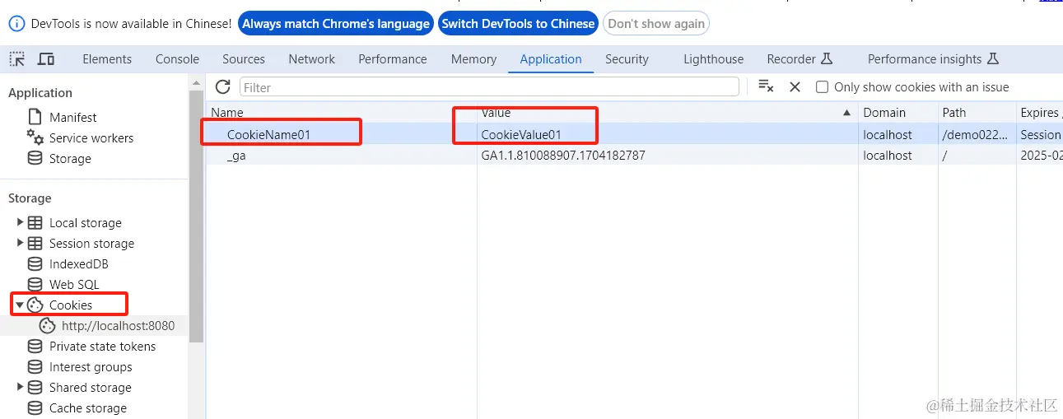Click the Local storage table icon
The height and width of the screenshot is (419, 1063).
tap(35, 222)
